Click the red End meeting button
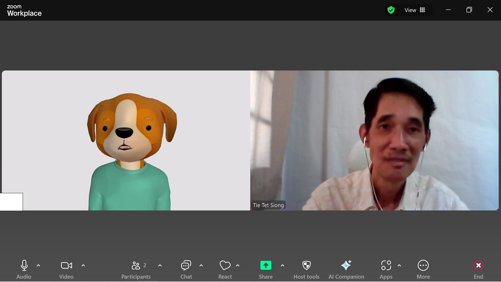501x282 pixels. coord(478,266)
